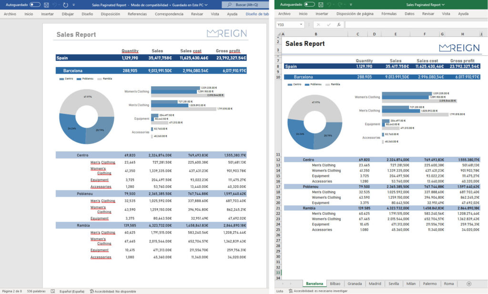
Task: Open the Insert Function (fx) icon in Excel
Action: (x=339, y=24)
